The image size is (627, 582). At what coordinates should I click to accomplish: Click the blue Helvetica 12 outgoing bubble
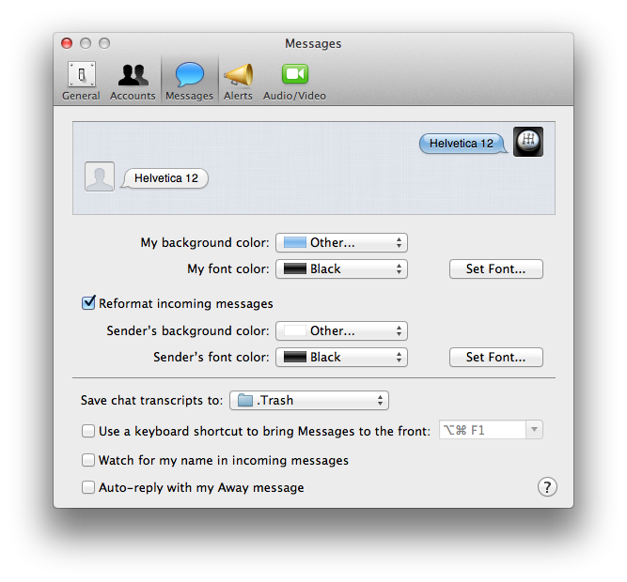(462, 144)
